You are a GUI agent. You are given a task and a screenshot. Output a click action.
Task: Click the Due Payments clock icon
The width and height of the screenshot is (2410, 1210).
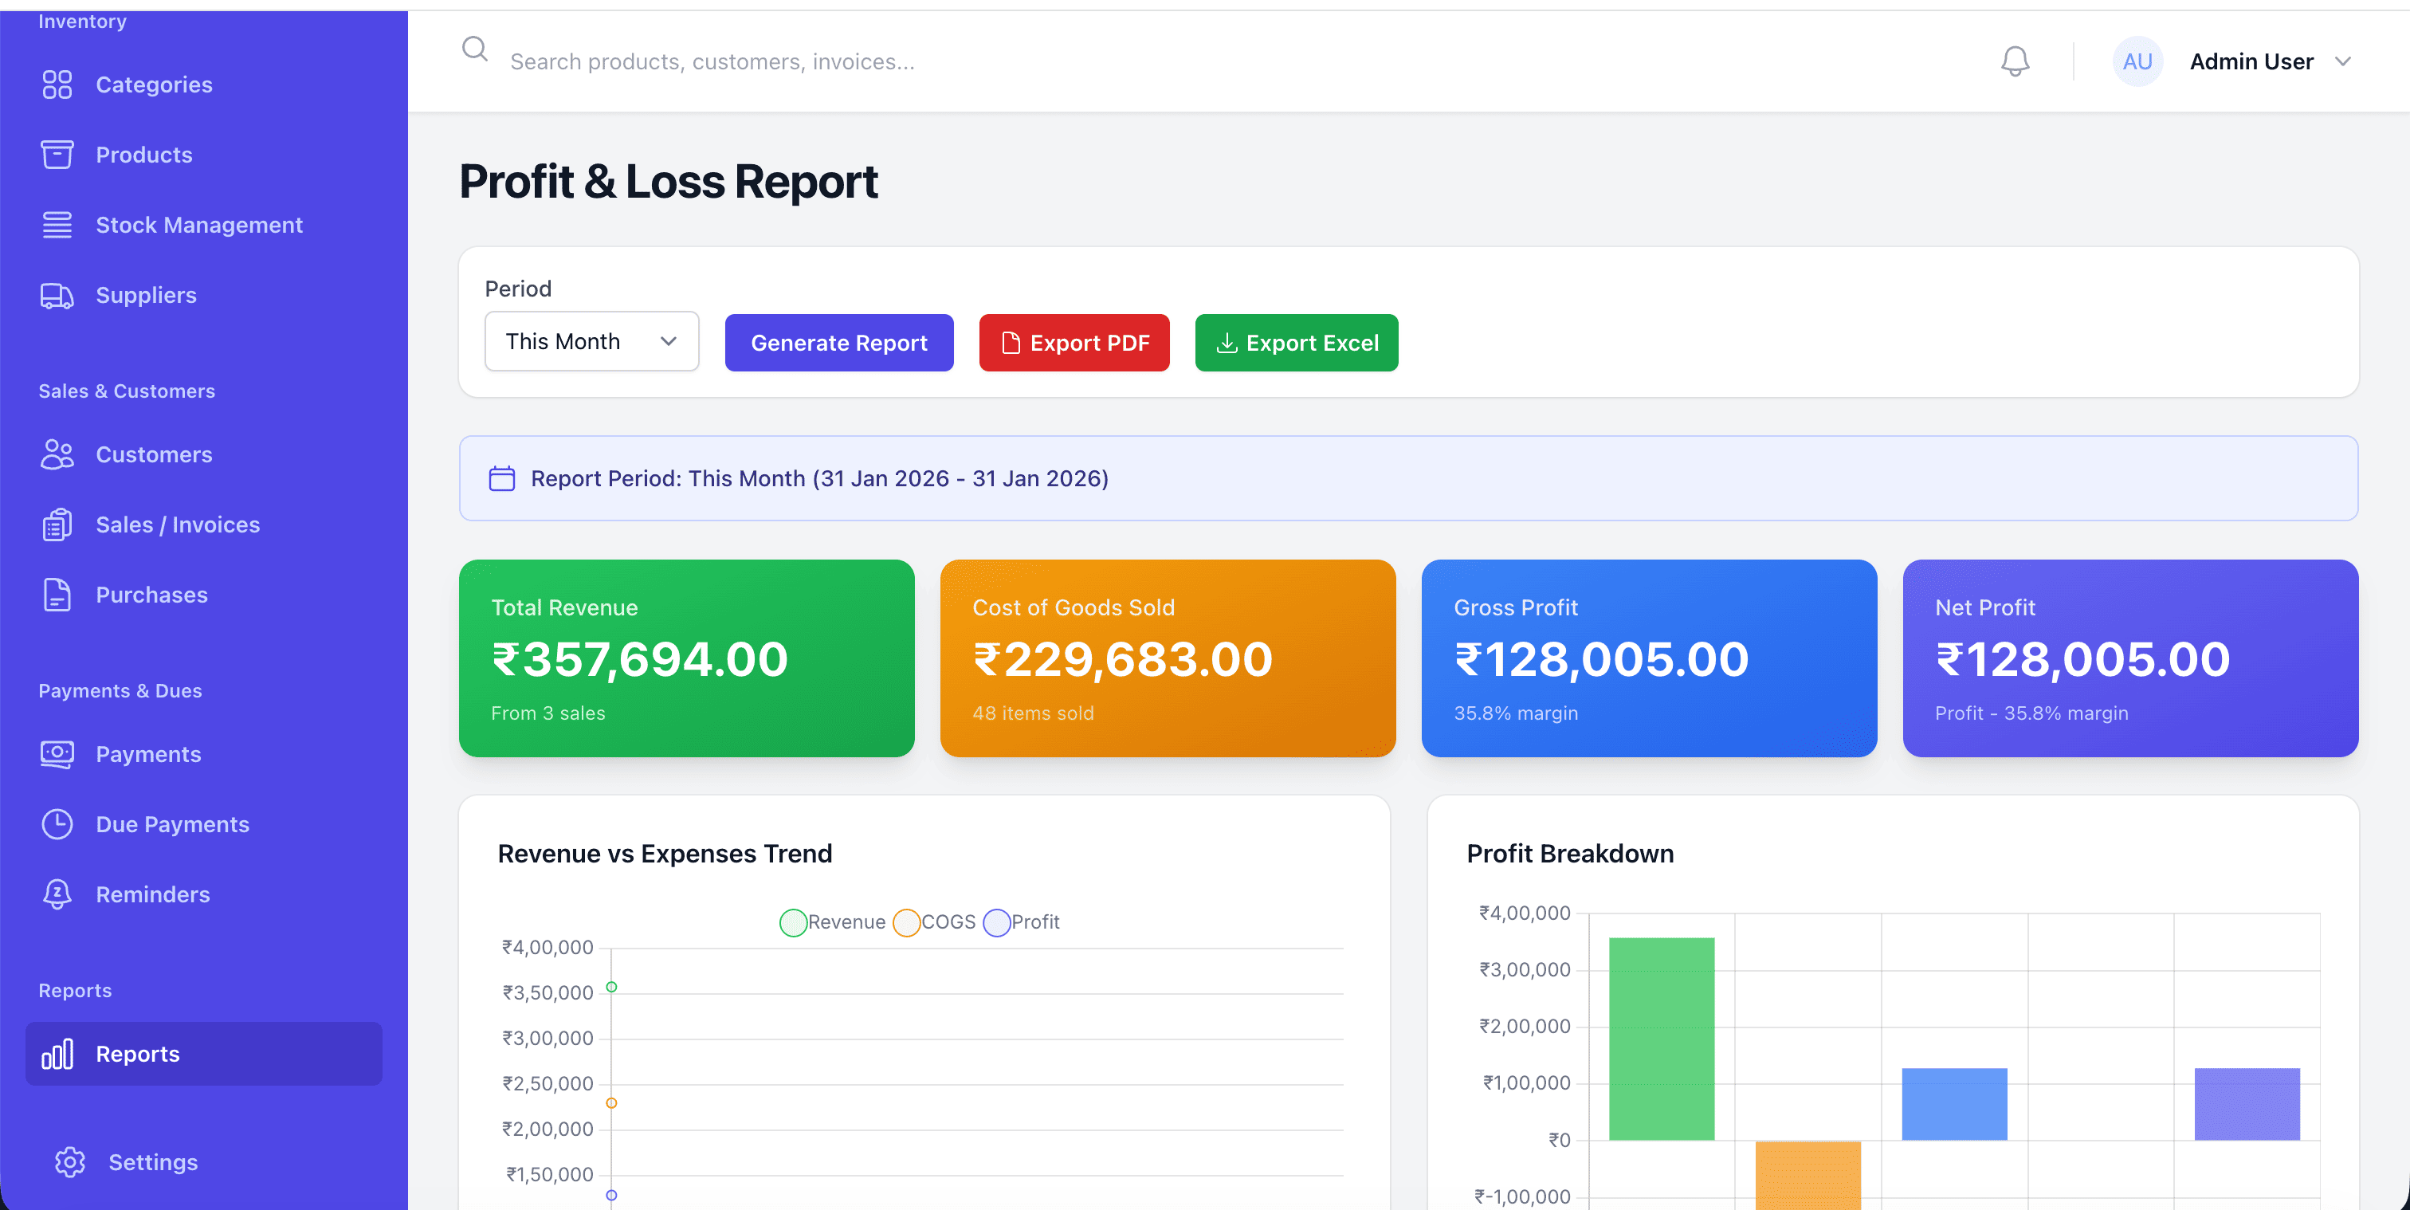[57, 824]
